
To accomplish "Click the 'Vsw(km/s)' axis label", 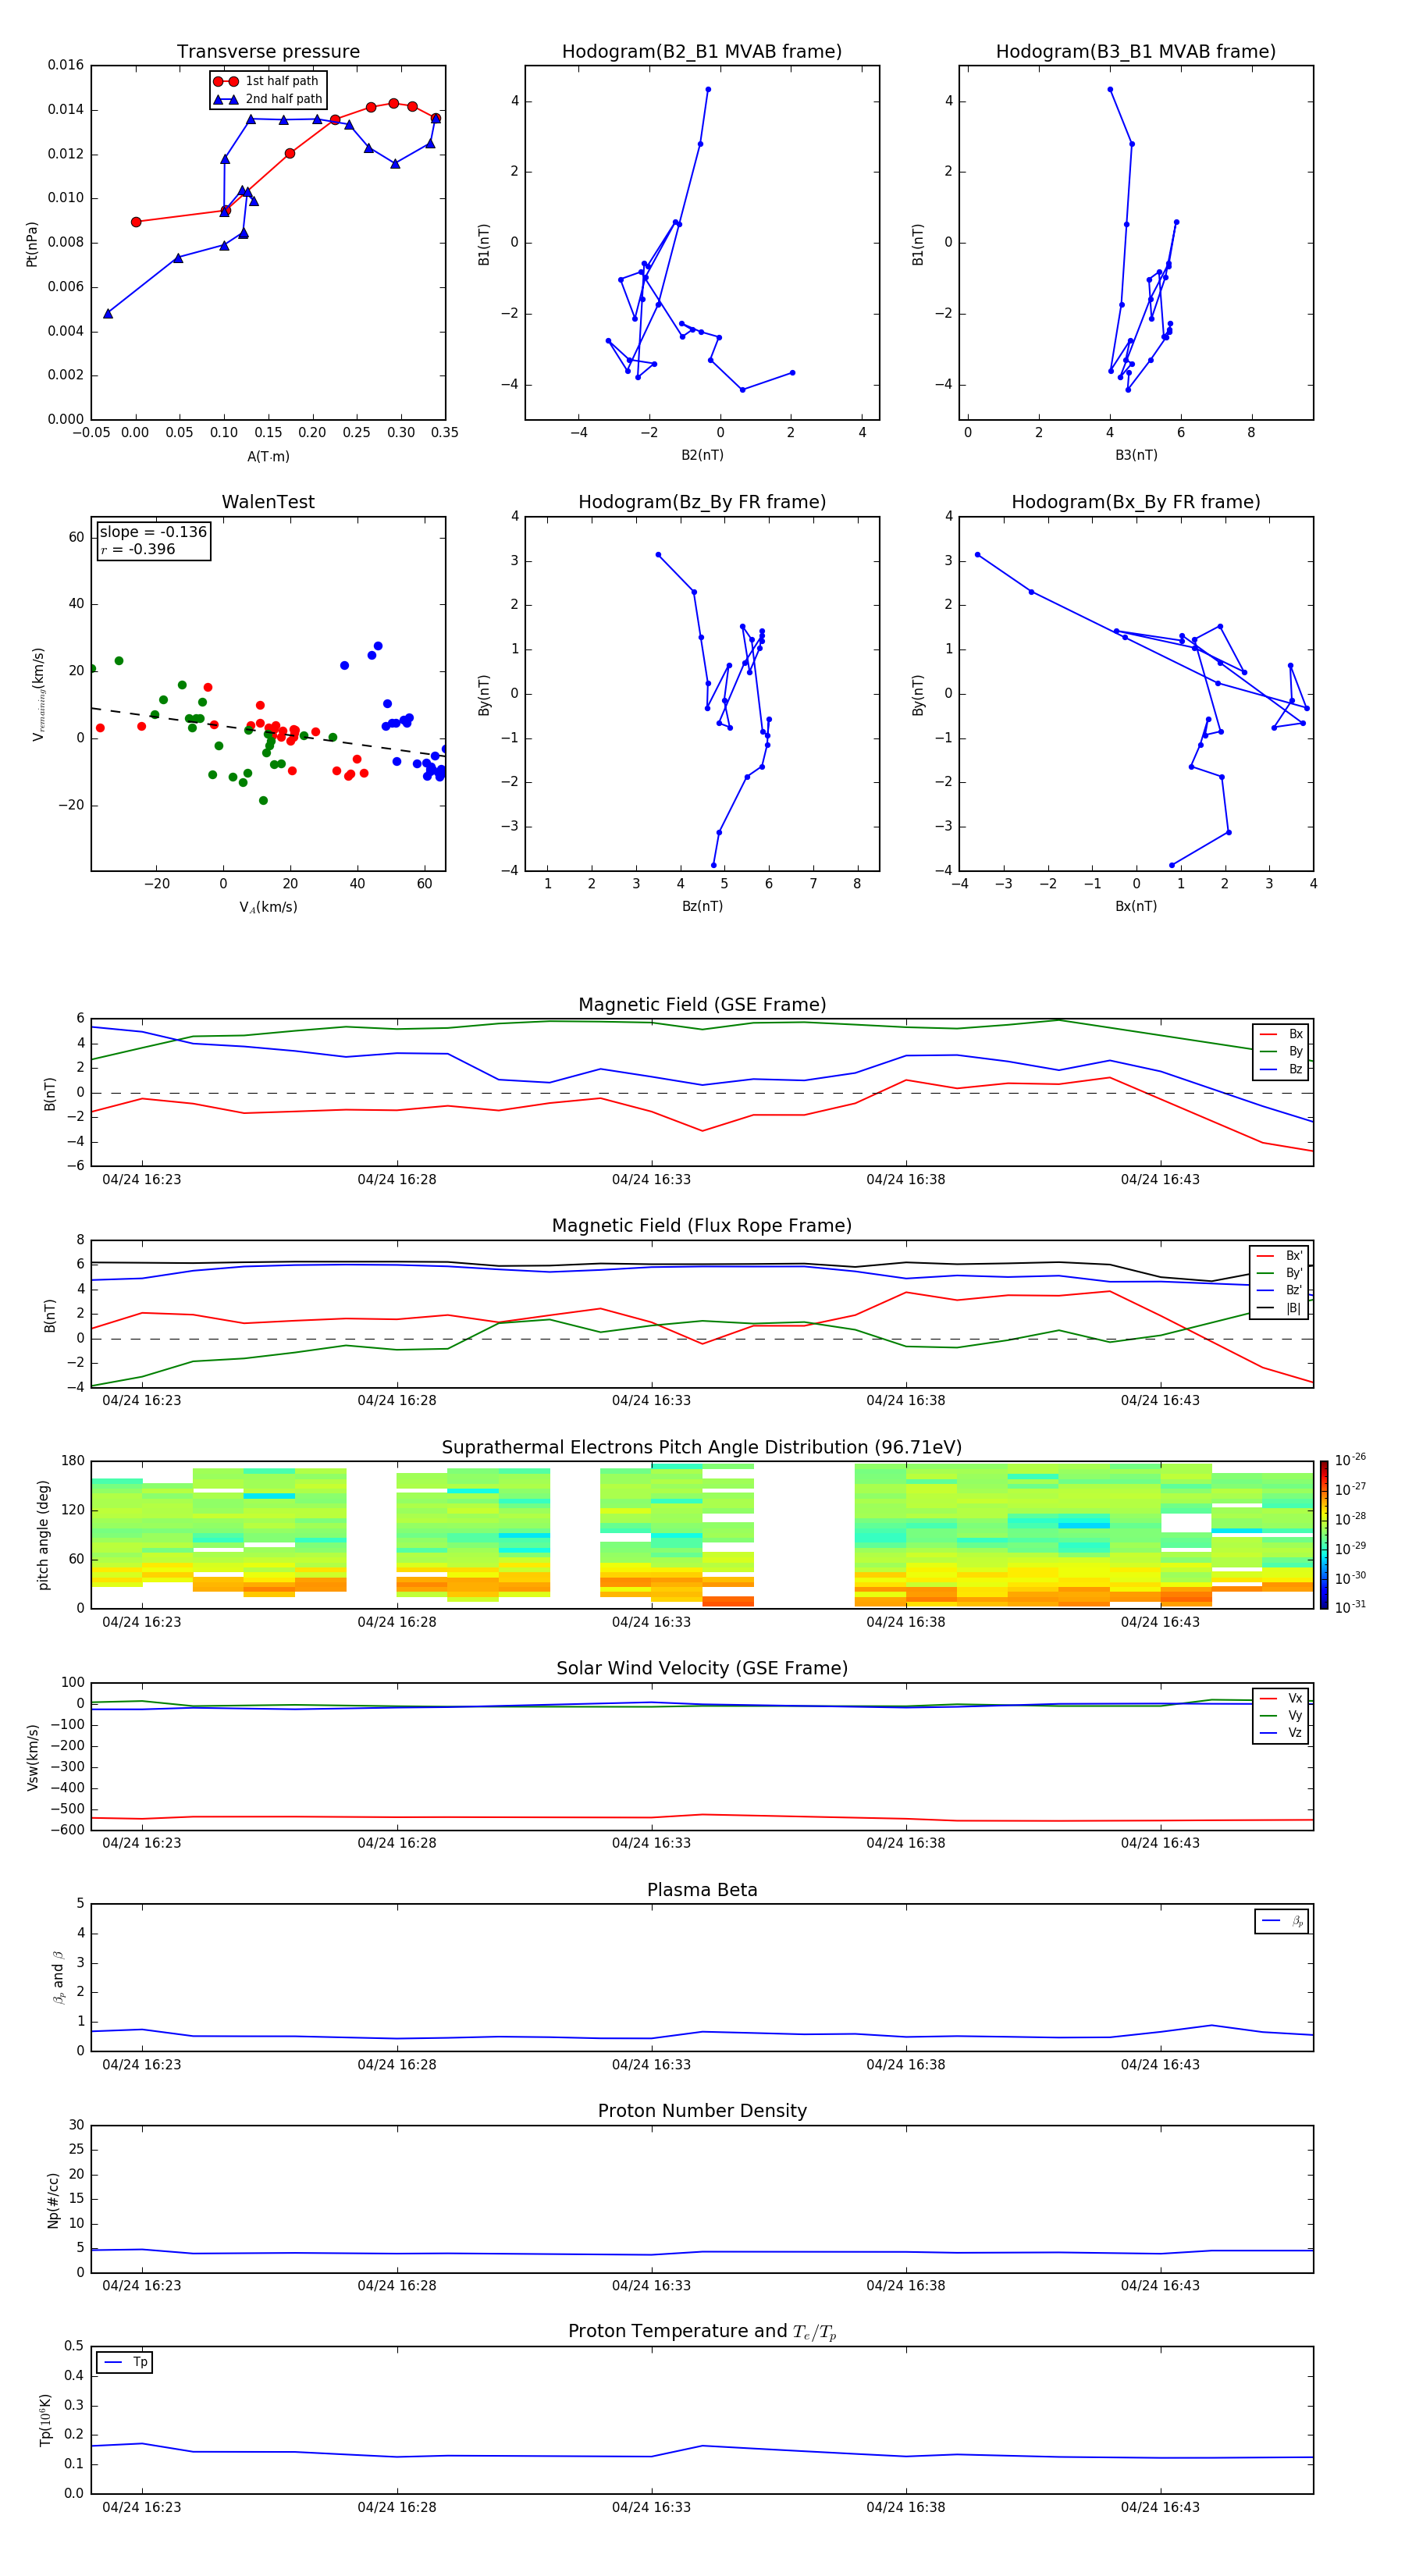I will pos(32,1757).
